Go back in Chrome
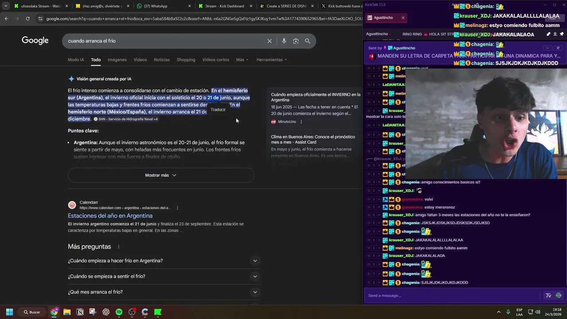The height and width of the screenshot is (319, 567). point(6,19)
